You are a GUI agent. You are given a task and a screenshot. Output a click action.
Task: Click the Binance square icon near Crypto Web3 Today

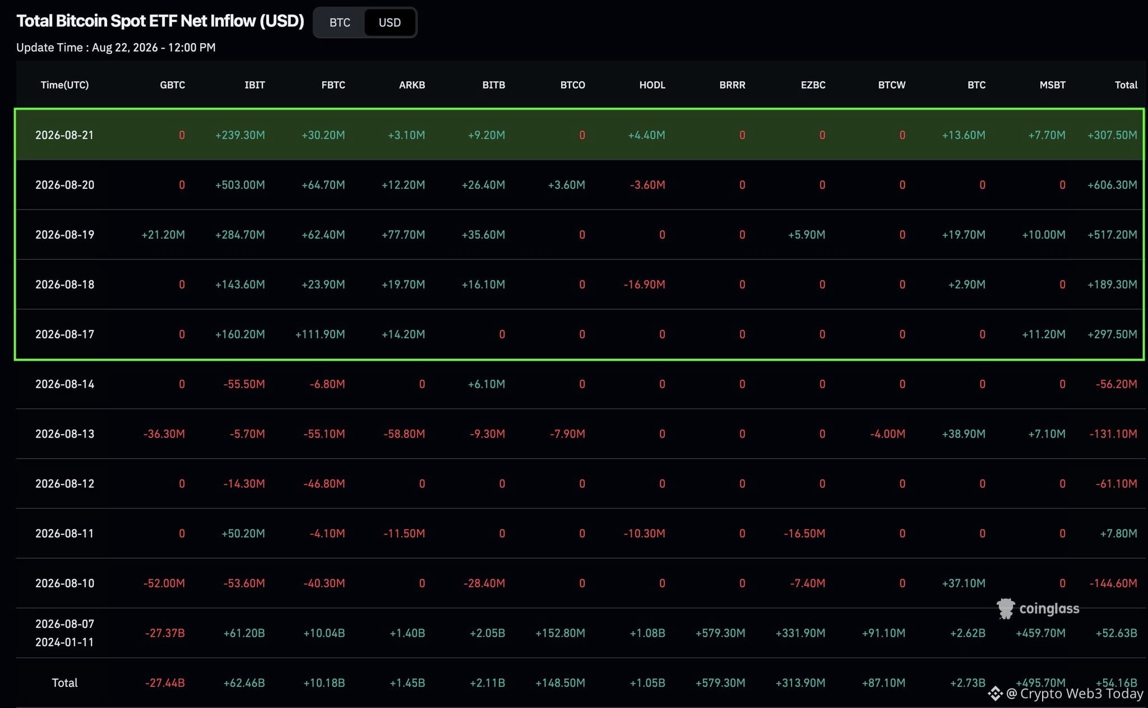point(995,693)
